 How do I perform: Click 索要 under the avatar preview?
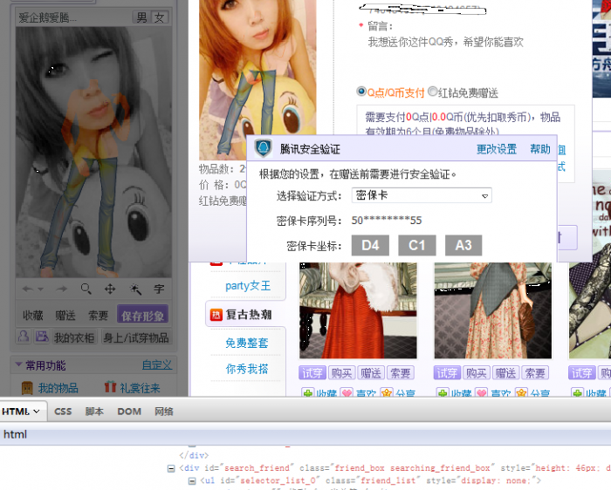98,316
